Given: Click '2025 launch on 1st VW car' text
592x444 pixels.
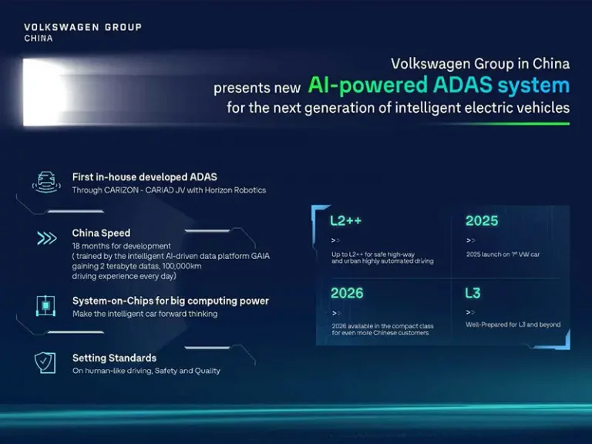Looking at the screenshot, I should [x=503, y=254].
